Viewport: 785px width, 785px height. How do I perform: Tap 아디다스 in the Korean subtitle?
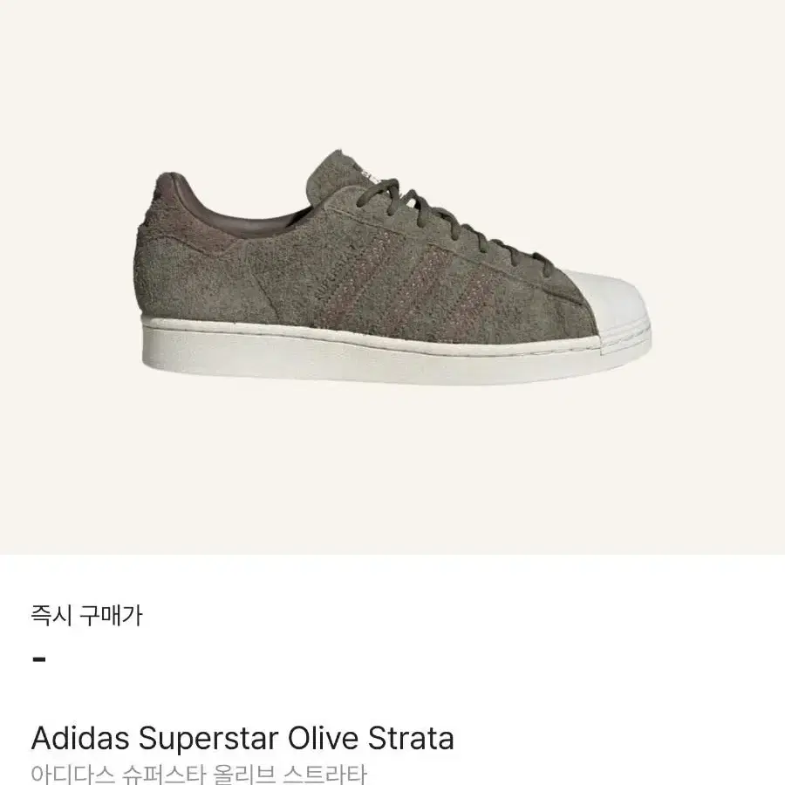[72, 775]
